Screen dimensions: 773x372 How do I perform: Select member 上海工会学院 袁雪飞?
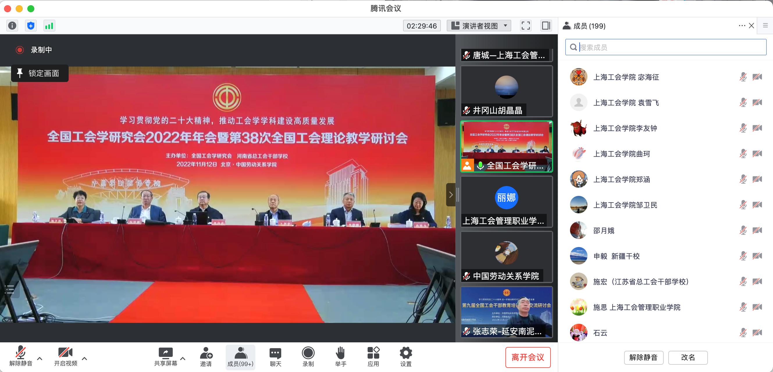coord(666,103)
